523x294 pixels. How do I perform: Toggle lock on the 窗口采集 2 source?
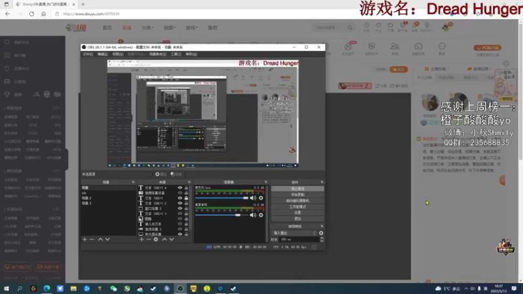(x=186, y=208)
